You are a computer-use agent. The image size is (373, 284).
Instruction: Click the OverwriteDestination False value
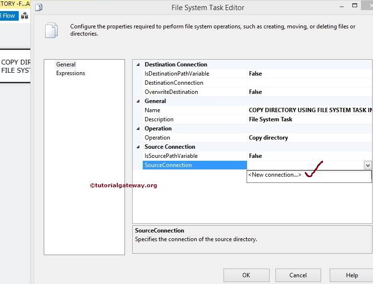tap(255, 92)
